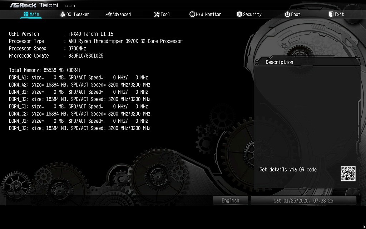Click the Security shield icon

[239, 14]
